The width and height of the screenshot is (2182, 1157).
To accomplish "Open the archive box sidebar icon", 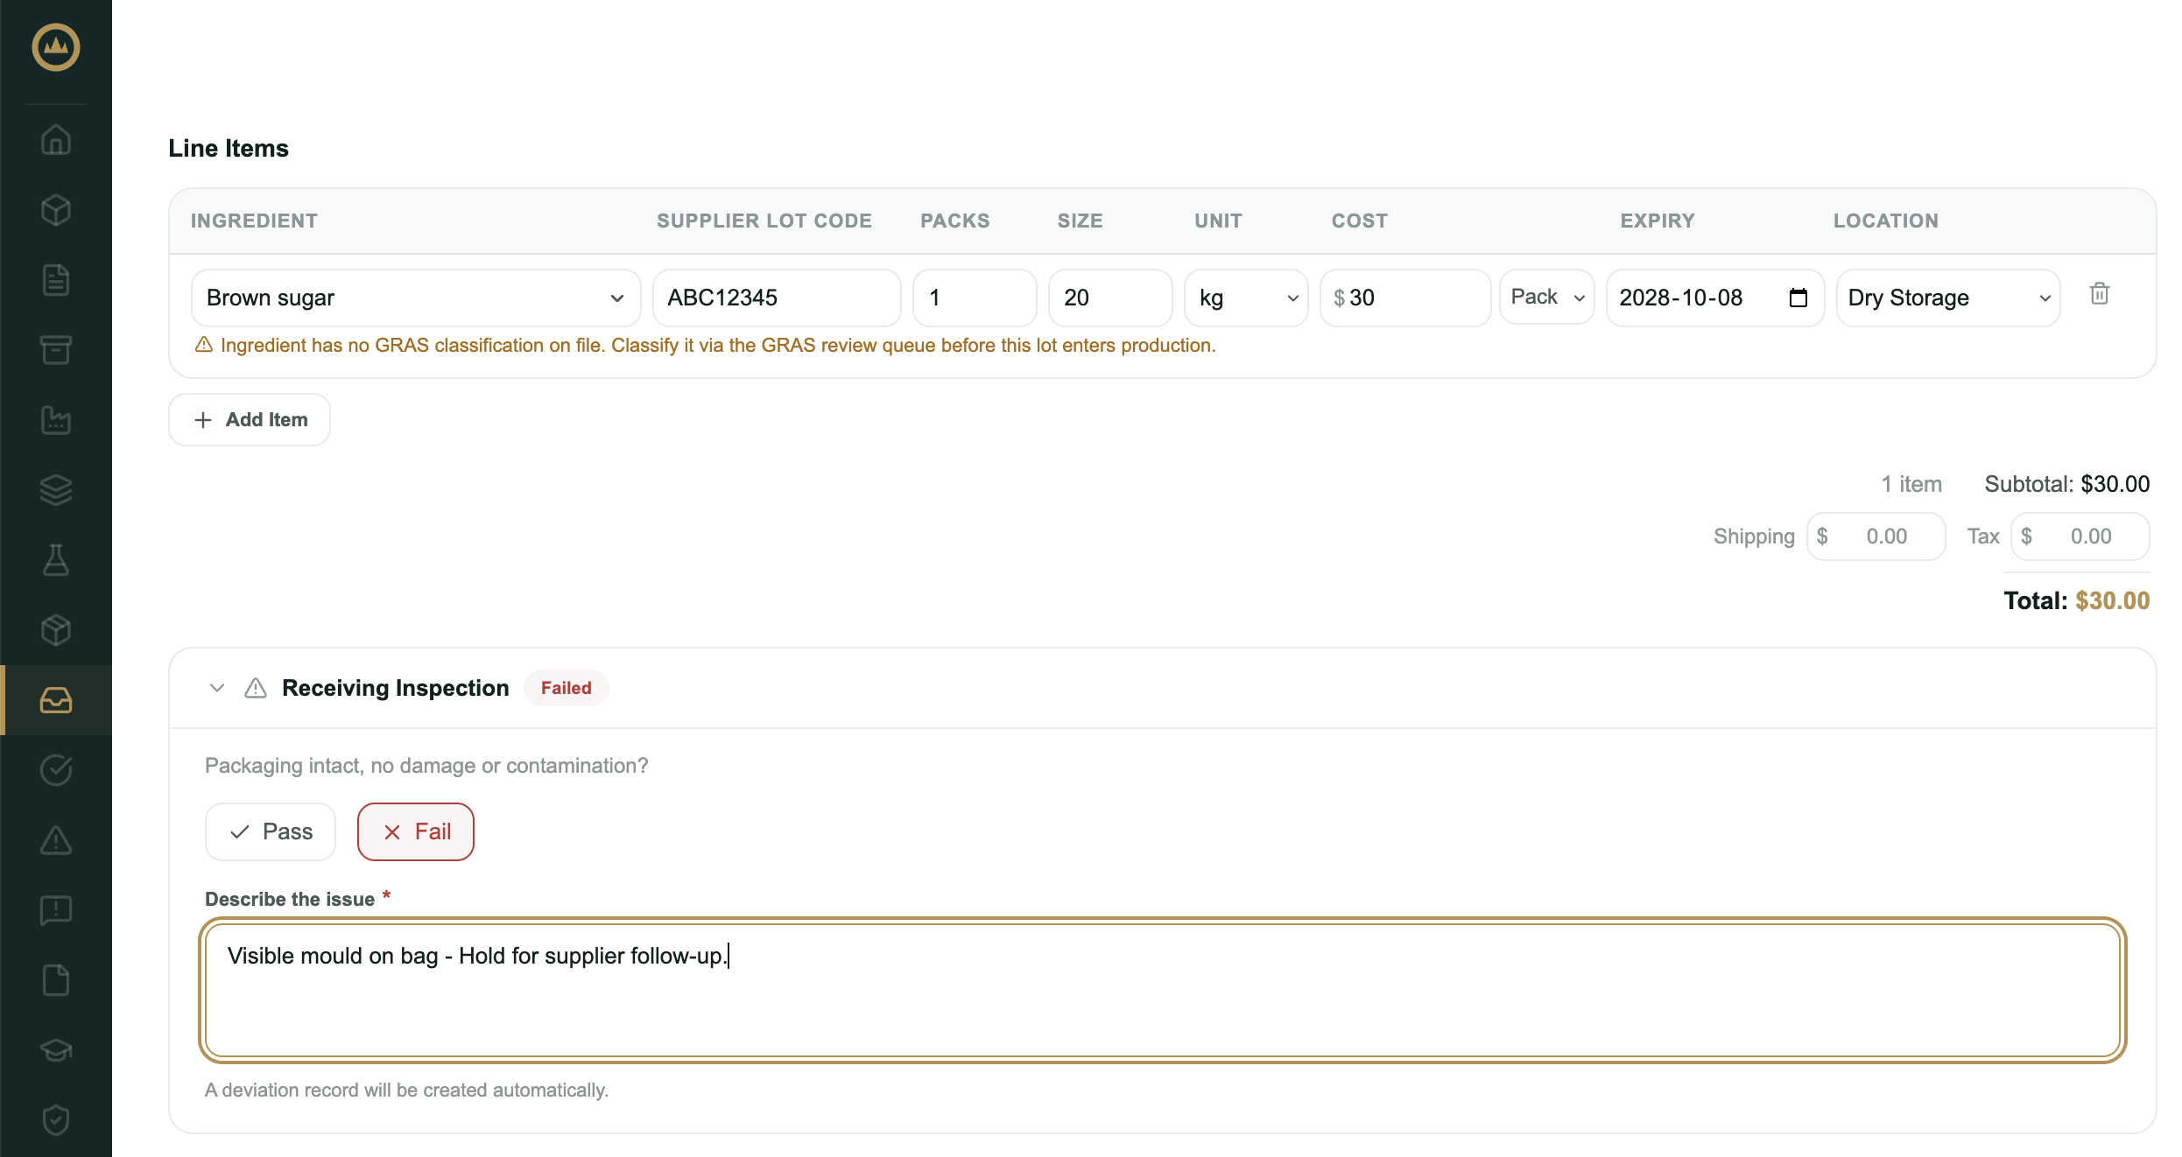I will [x=56, y=350].
